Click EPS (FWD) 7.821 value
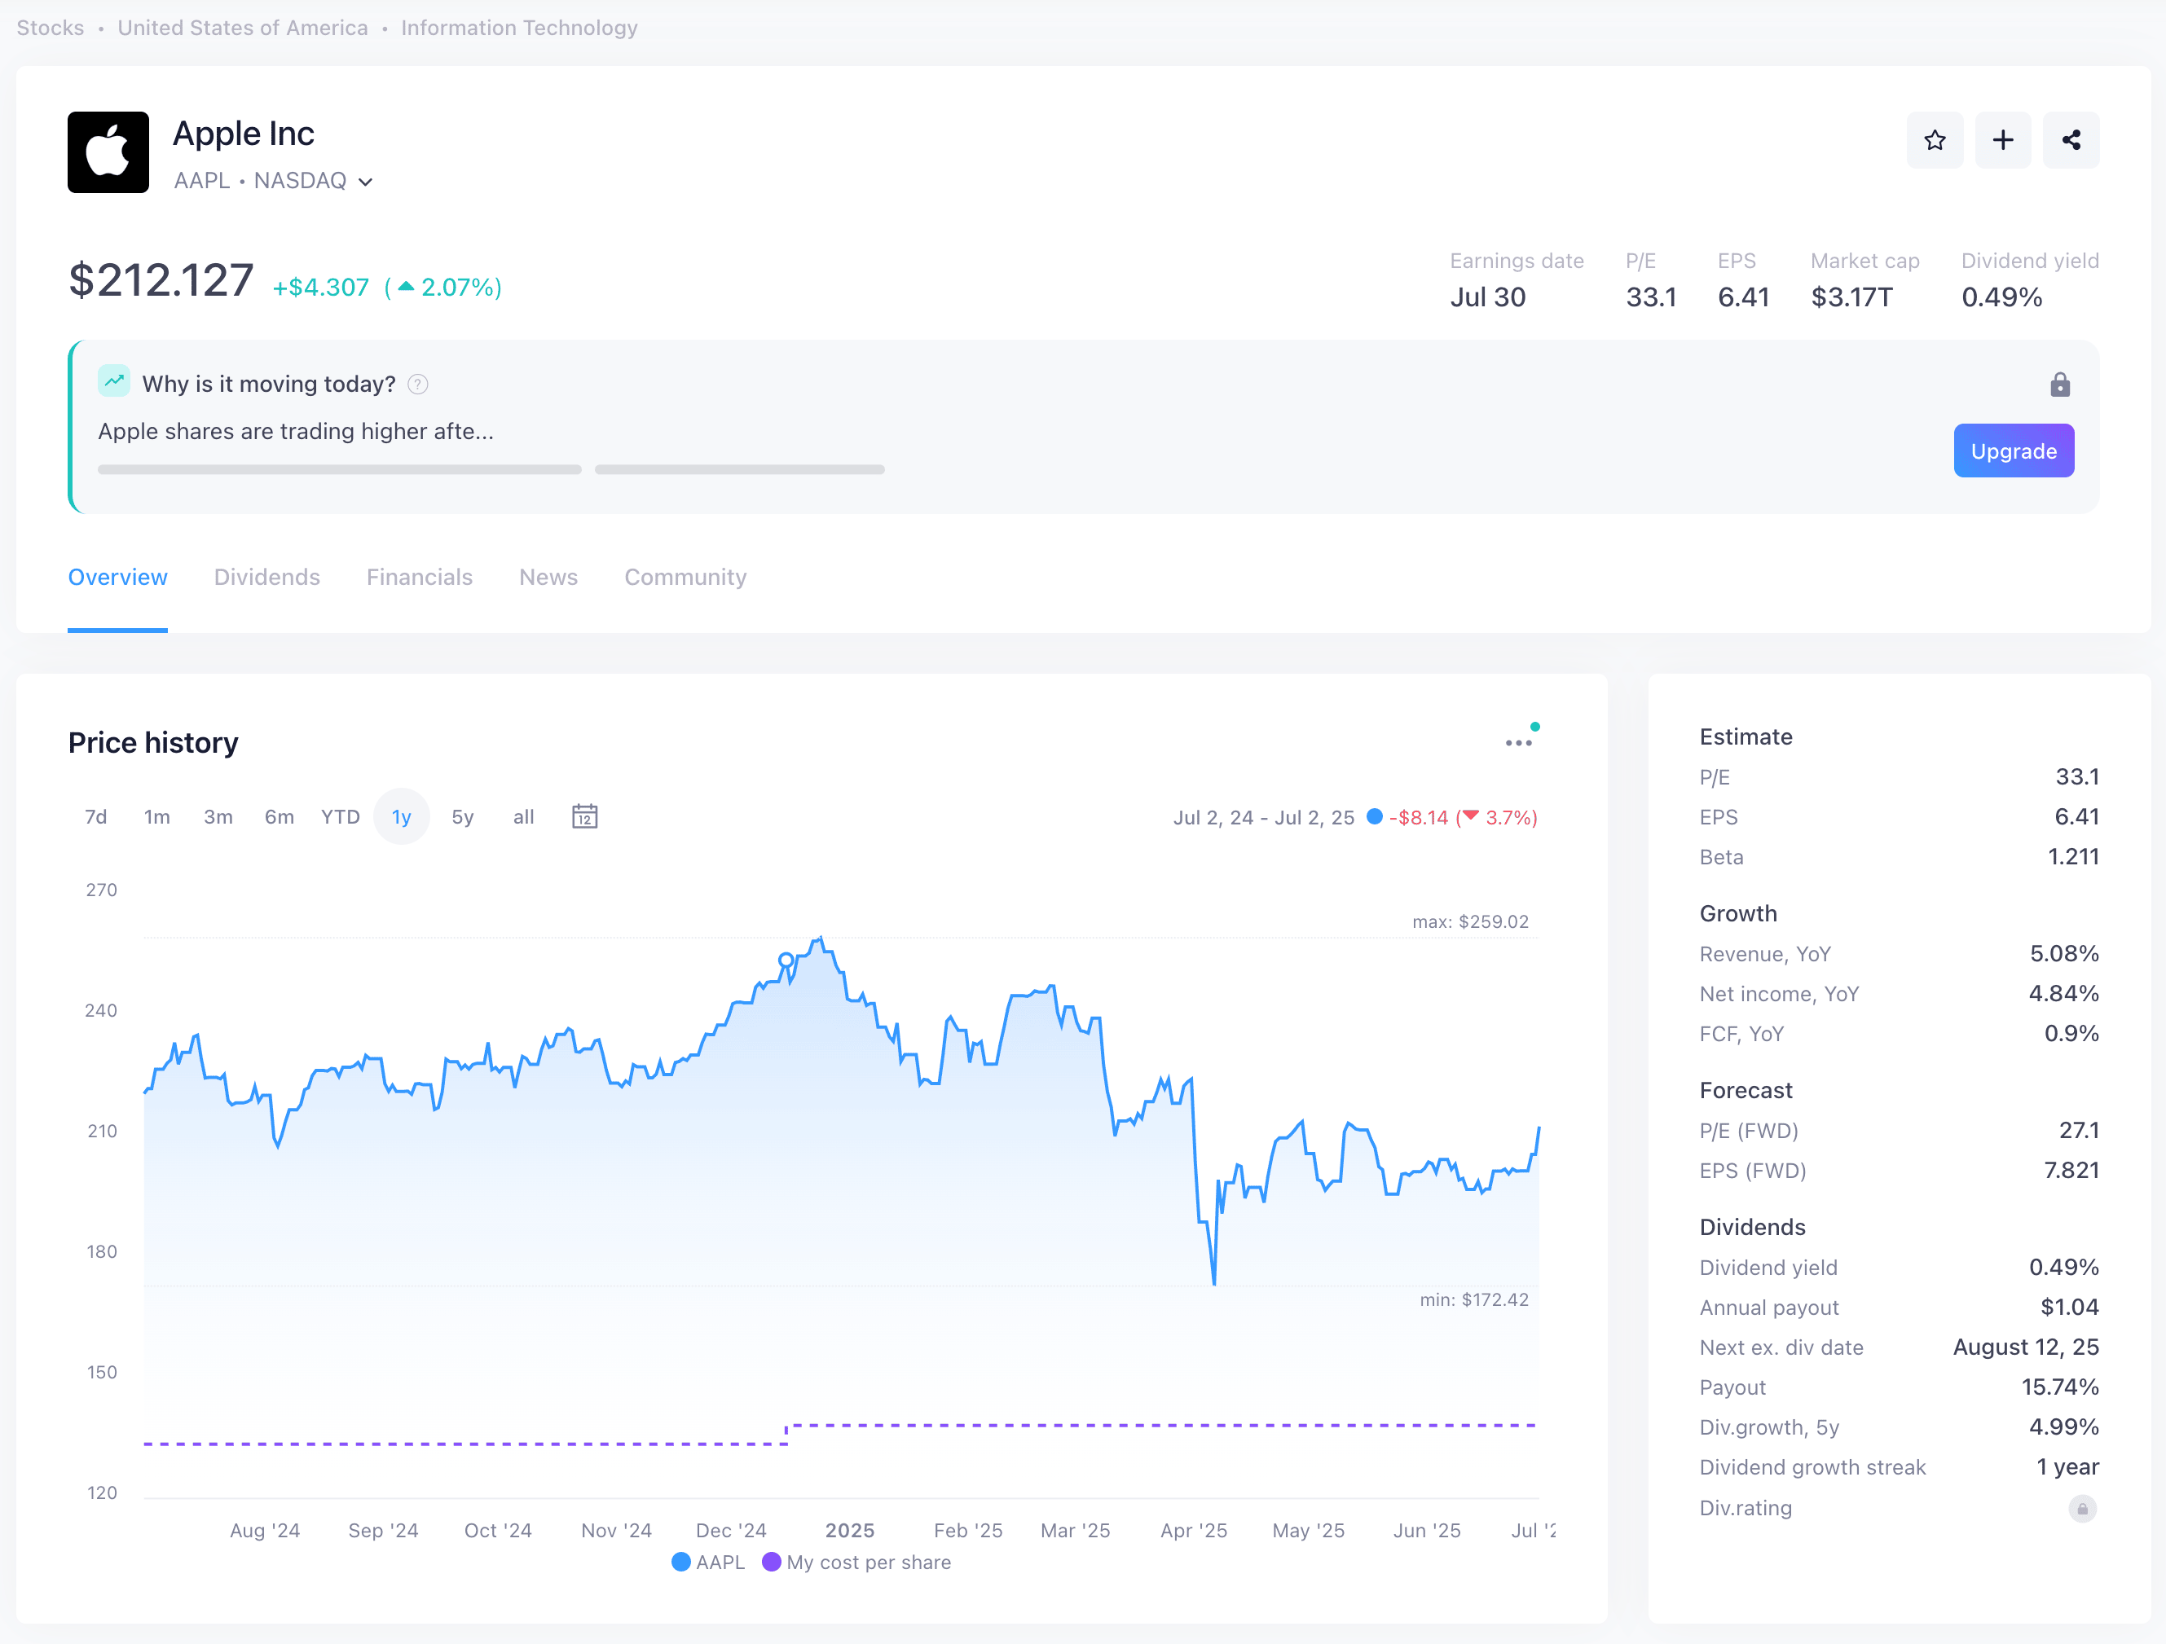2166x1644 pixels. pos(2071,1170)
